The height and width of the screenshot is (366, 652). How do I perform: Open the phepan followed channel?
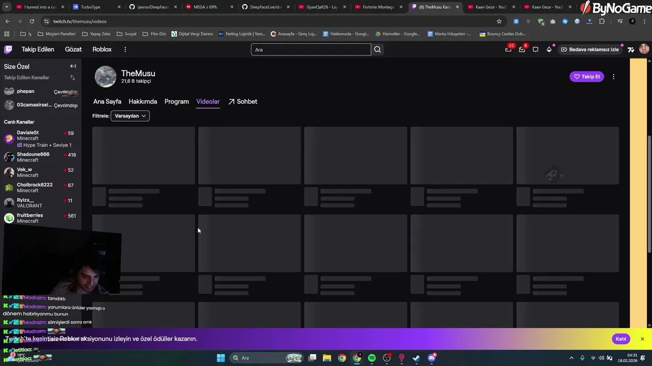41,91
